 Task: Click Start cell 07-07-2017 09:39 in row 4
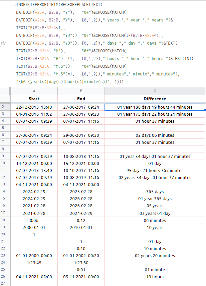tap(34, 121)
